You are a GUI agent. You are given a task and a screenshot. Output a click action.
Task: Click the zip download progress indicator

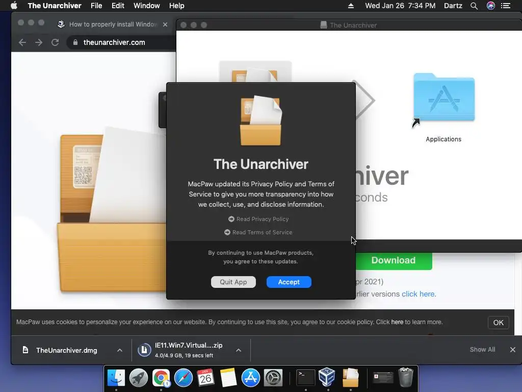(x=144, y=350)
